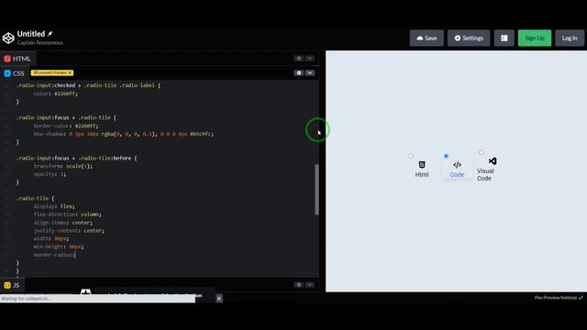Click the 'justify-content: center' line

pyautogui.click(x=69, y=230)
